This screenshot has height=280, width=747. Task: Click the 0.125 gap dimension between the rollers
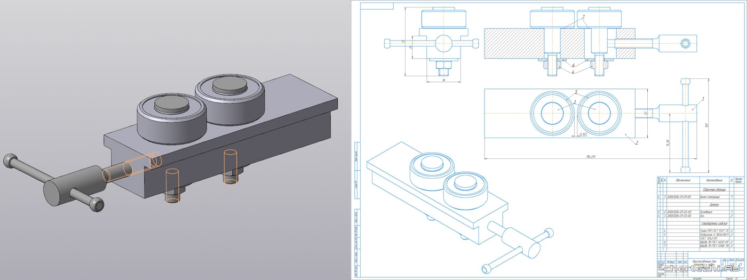point(583,134)
